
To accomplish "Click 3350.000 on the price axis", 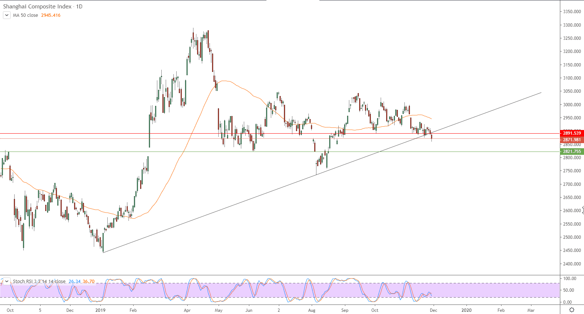I will (572, 12).
